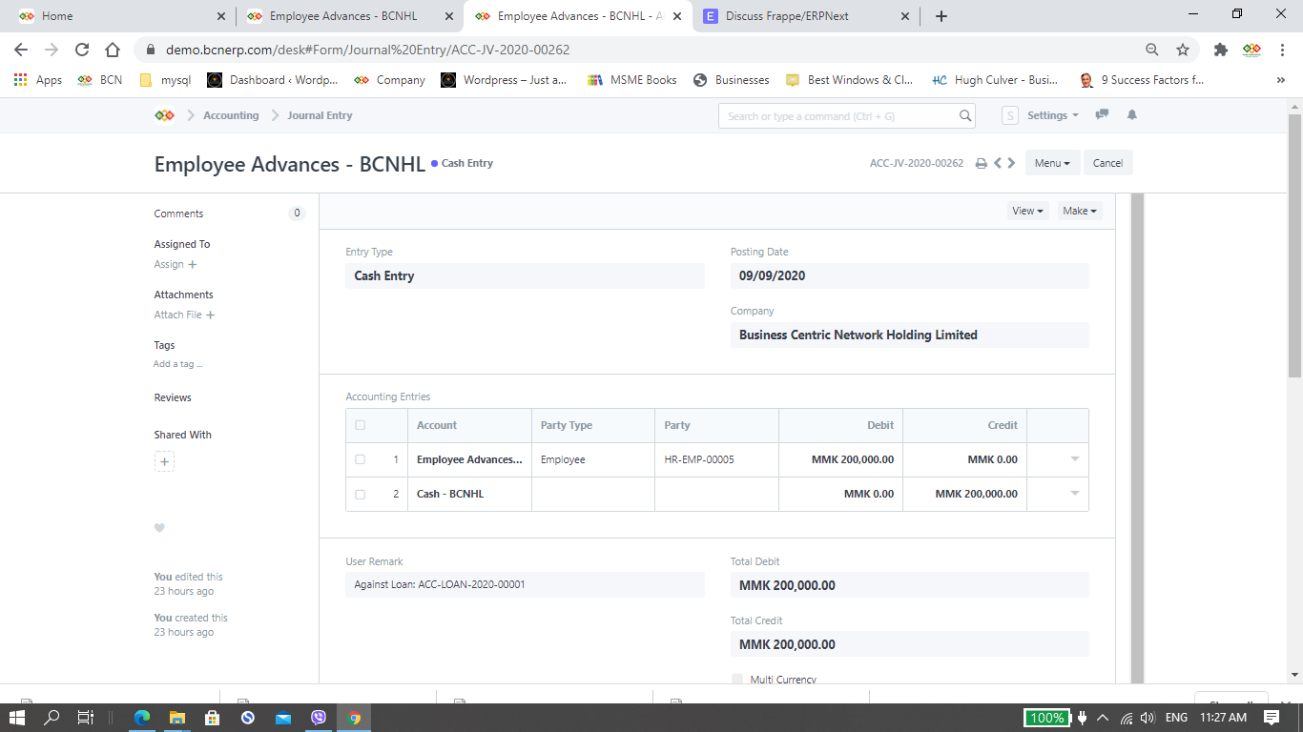The height and width of the screenshot is (732, 1303).
Task: Open Task View on the taskbar
Action: point(85,718)
